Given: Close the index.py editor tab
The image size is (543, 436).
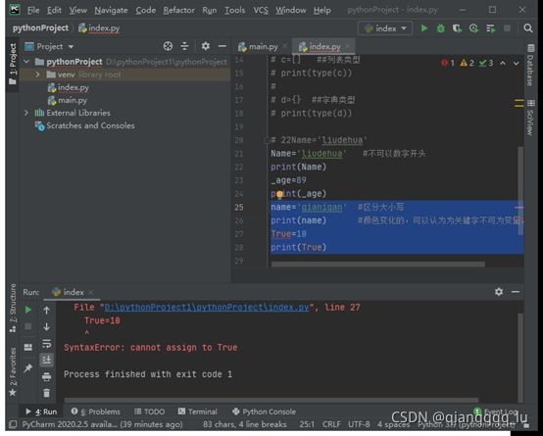Looking at the screenshot, I should click(x=348, y=46).
